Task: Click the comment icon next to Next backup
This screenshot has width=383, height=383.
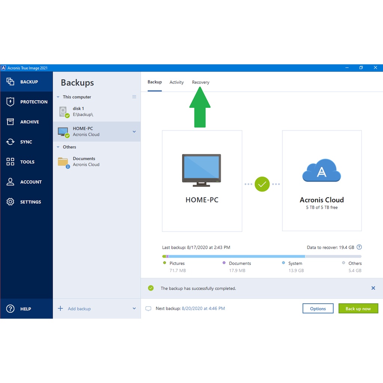Action: [148, 309]
